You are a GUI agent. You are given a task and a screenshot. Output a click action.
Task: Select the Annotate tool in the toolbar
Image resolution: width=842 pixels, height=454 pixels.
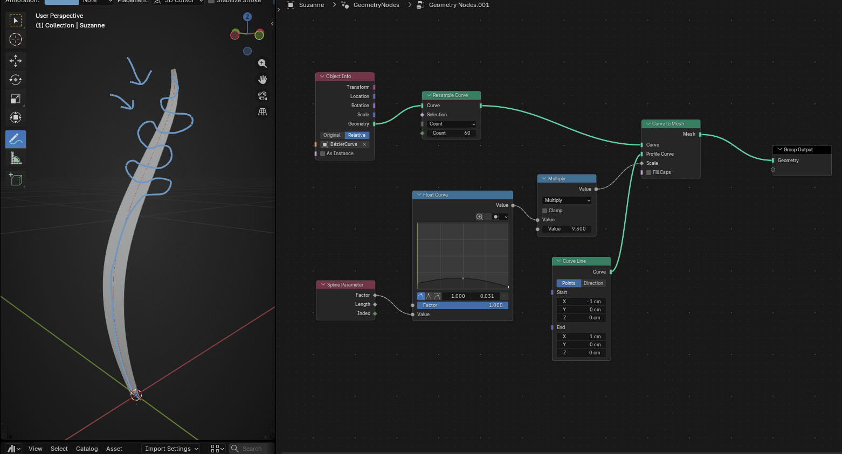(16, 139)
